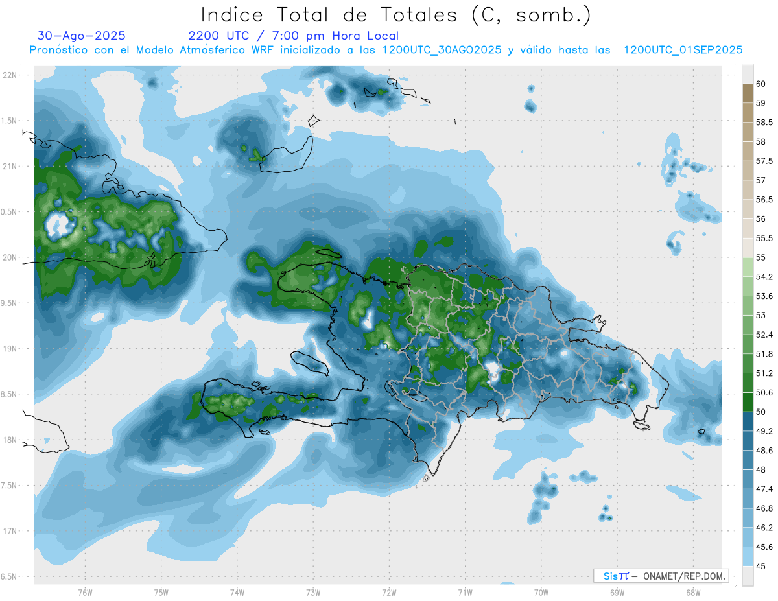Click the color bar label '51.8'

[x=763, y=354]
